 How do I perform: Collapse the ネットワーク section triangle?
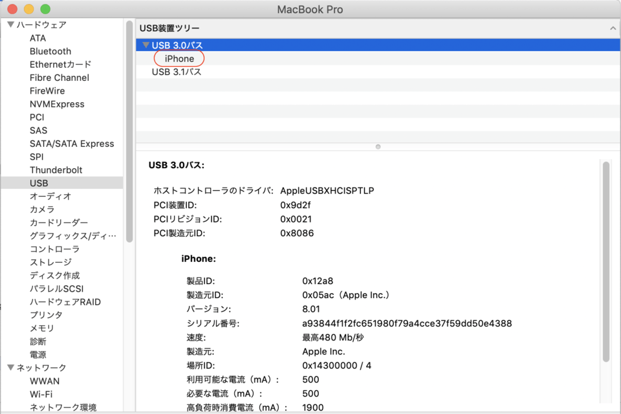[x=11, y=367]
